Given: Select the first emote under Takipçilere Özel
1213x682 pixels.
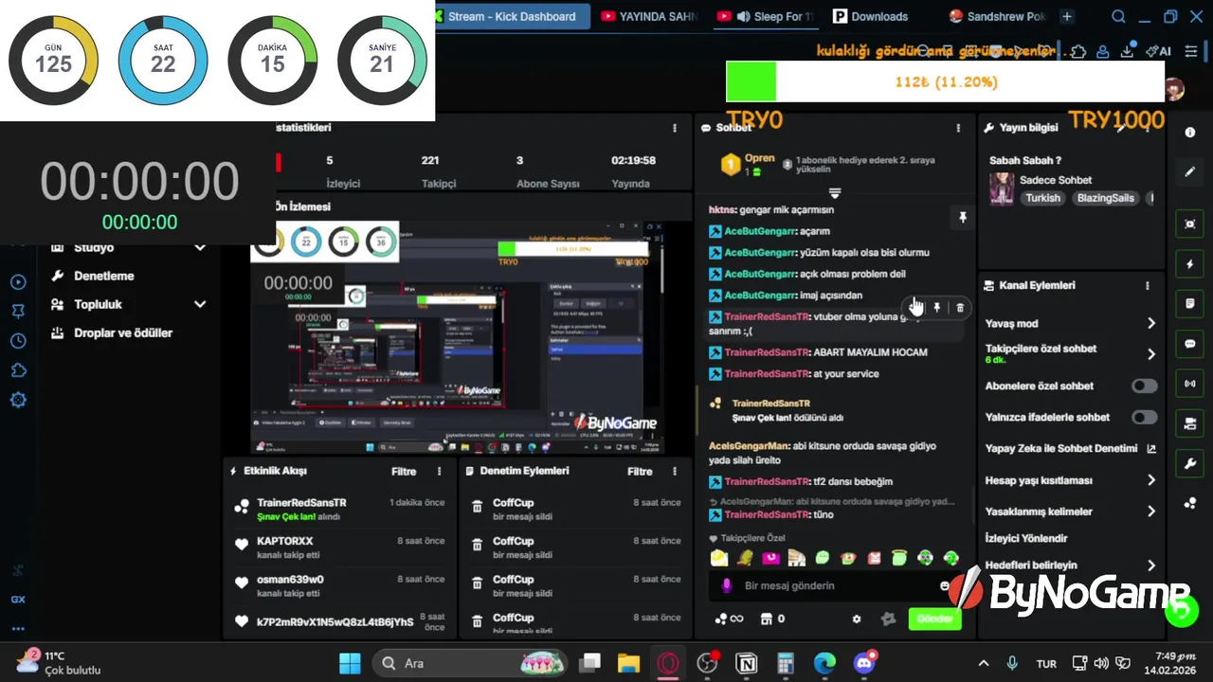Looking at the screenshot, I should pyautogui.click(x=719, y=558).
